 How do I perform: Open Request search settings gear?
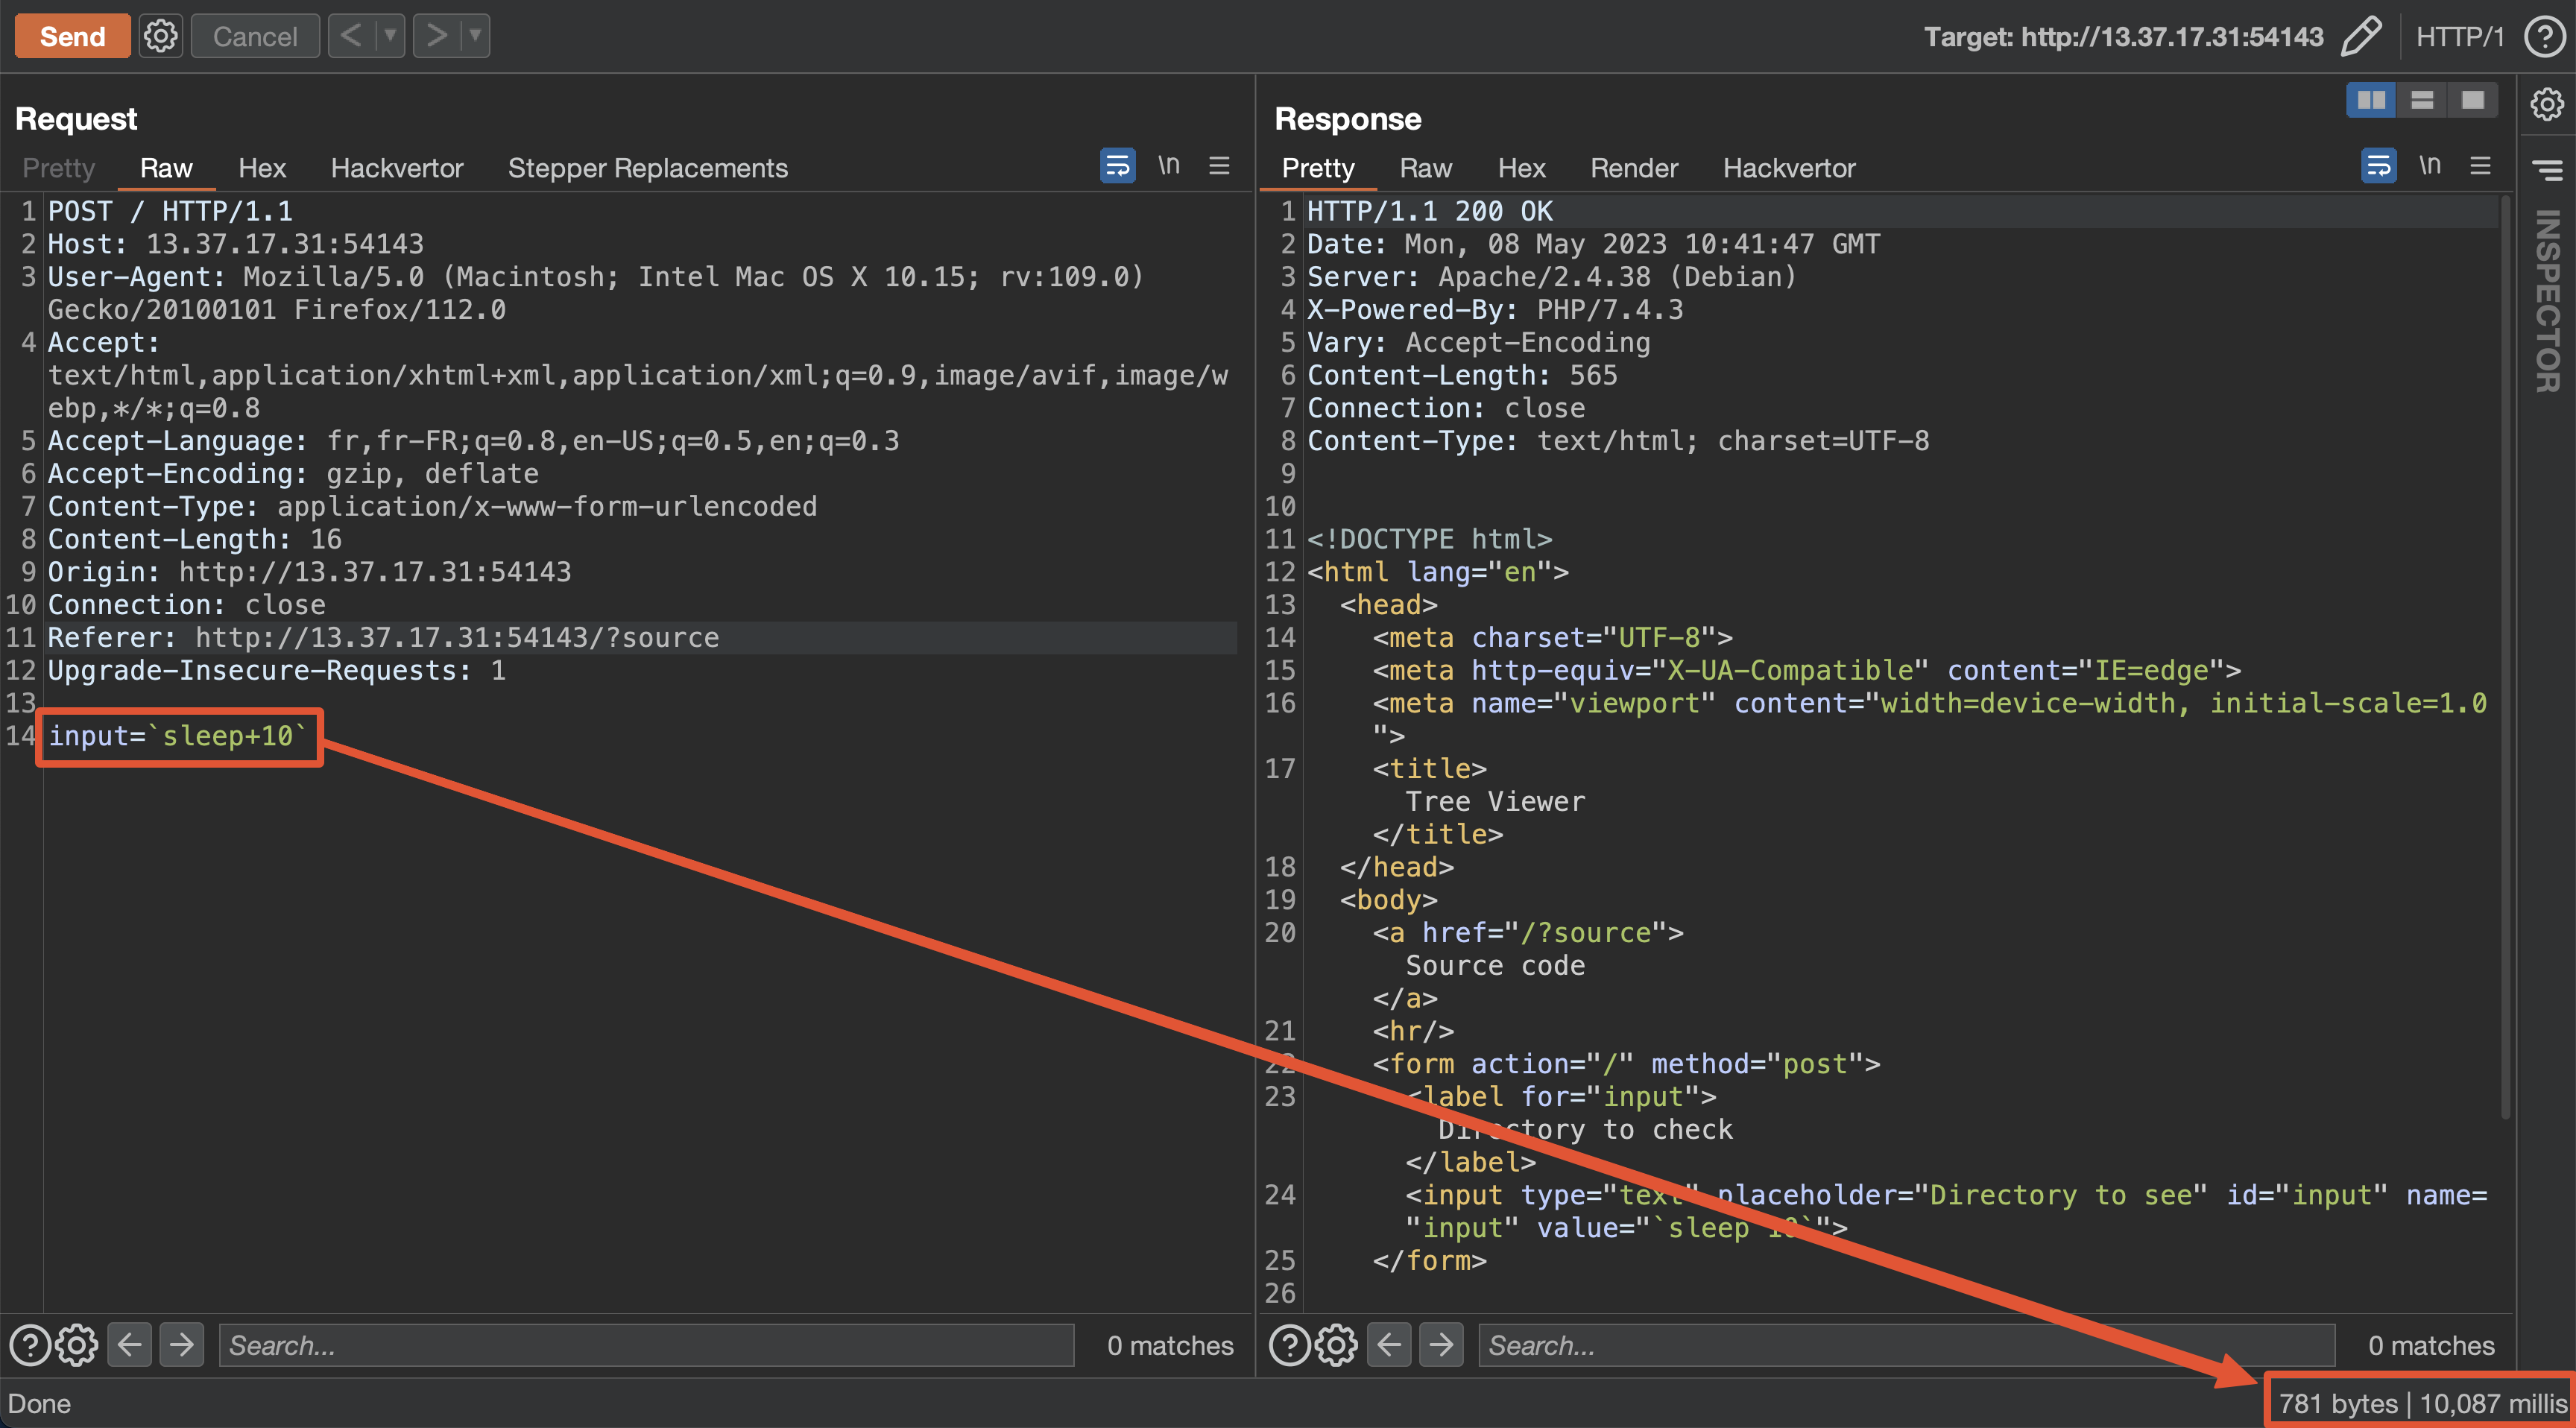pyautogui.click(x=77, y=1345)
